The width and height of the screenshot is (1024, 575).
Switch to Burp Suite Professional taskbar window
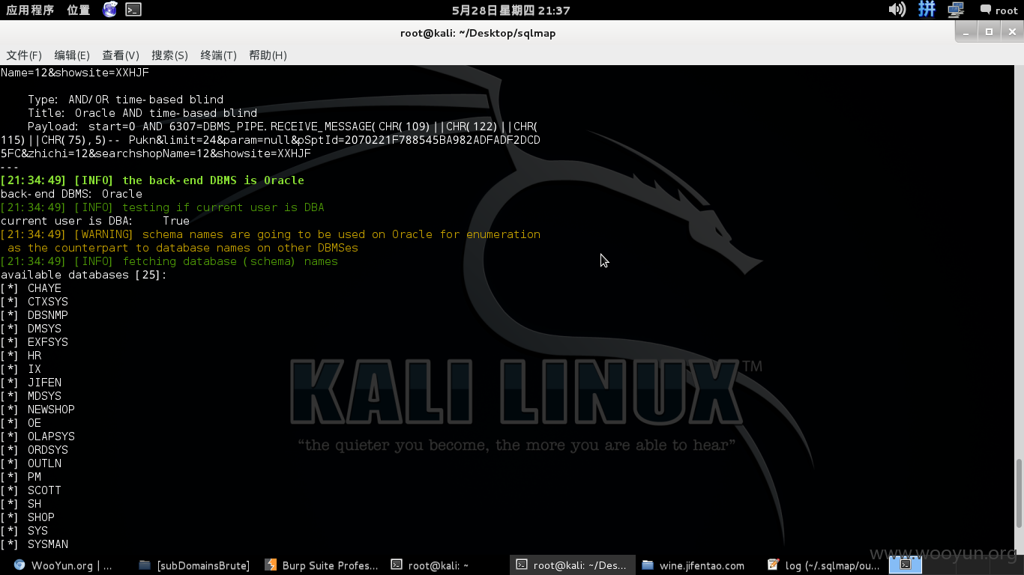click(x=322, y=565)
